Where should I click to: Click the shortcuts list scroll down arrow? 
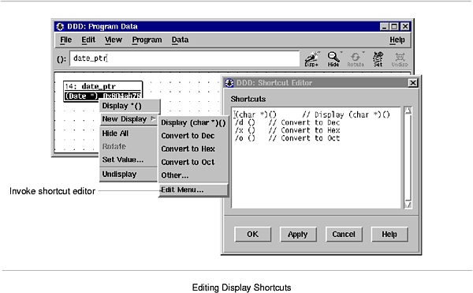[x=408, y=205]
